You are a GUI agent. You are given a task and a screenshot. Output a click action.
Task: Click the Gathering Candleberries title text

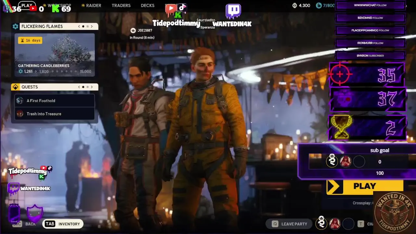click(44, 66)
